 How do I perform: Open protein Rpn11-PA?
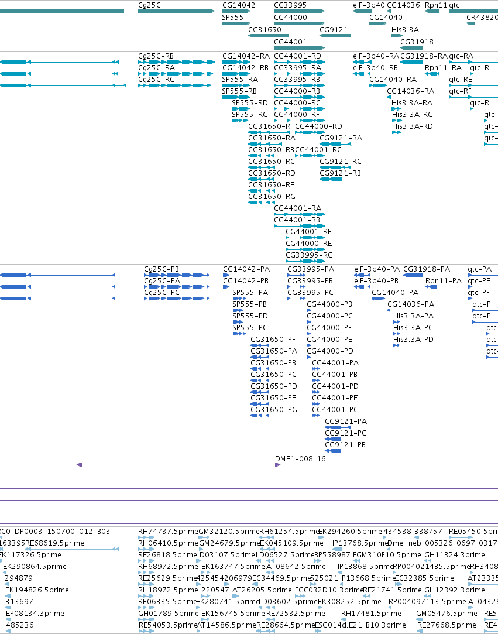point(444,280)
